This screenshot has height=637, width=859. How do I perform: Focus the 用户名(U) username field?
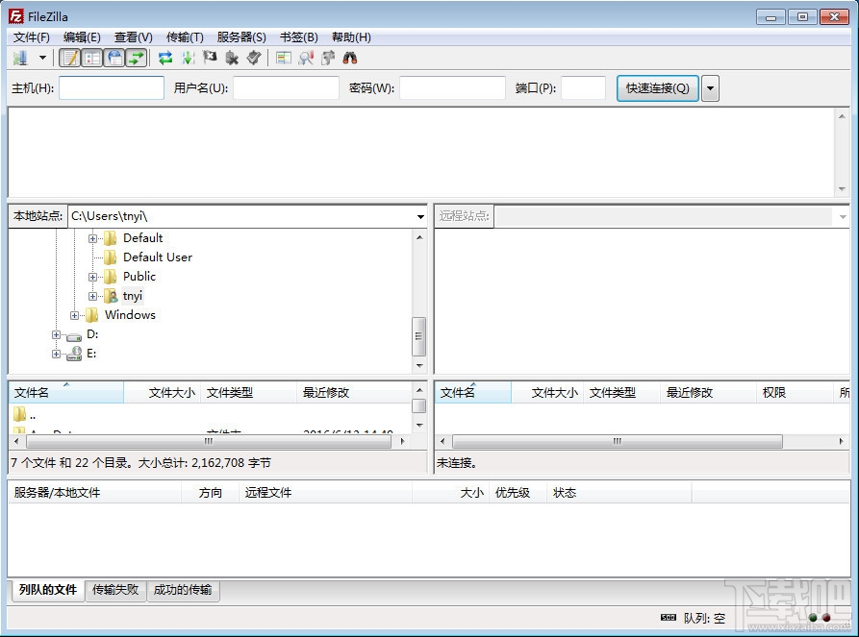click(286, 88)
